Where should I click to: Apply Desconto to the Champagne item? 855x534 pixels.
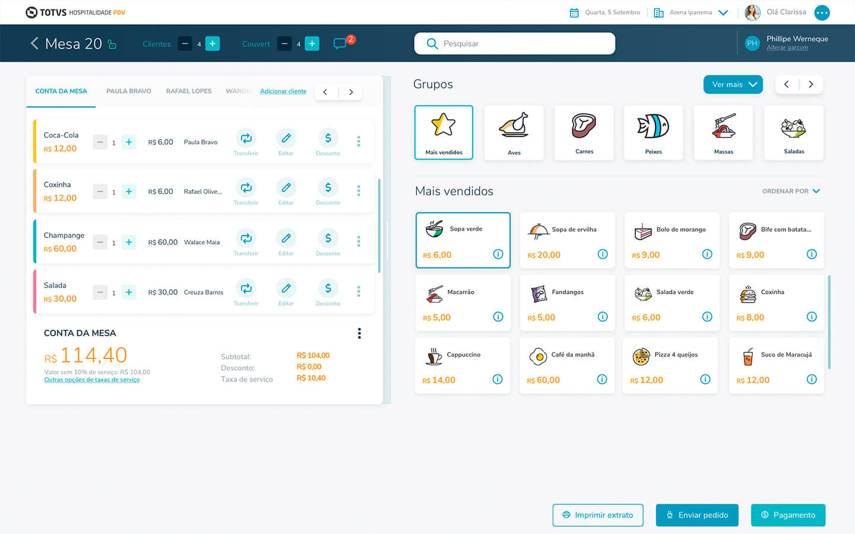click(328, 239)
